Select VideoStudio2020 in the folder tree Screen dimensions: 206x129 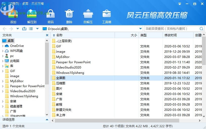point(22,91)
